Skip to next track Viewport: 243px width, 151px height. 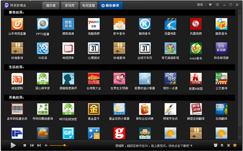click(39, 145)
